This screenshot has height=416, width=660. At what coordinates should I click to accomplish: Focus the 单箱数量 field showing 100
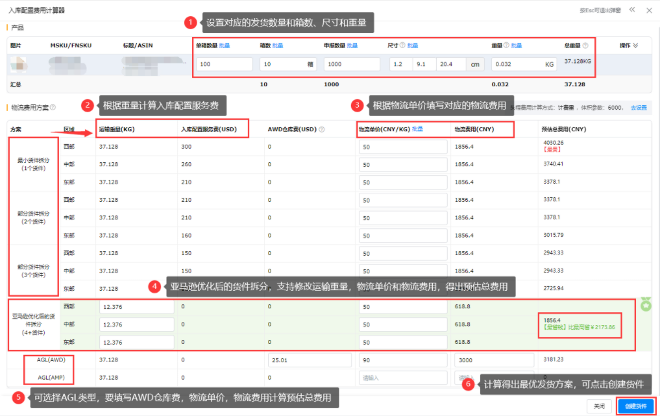[x=225, y=64]
